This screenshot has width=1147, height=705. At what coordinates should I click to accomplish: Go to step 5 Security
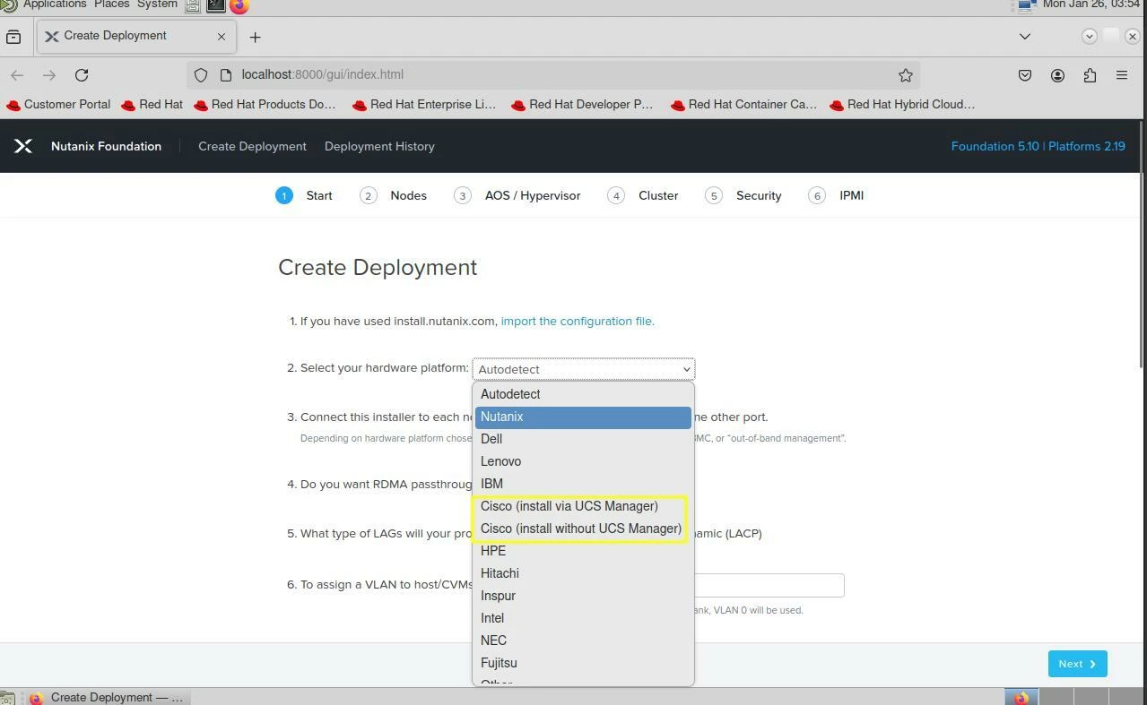click(743, 195)
